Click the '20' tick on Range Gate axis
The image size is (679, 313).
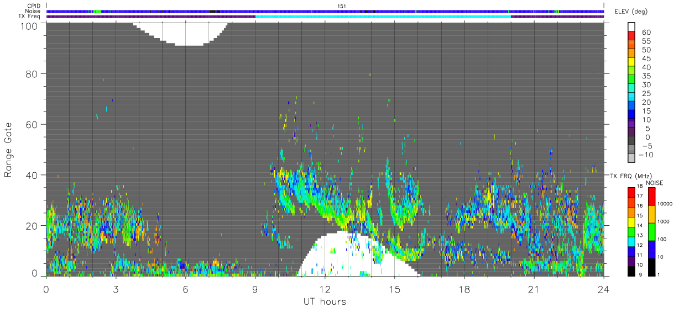[33, 226]
